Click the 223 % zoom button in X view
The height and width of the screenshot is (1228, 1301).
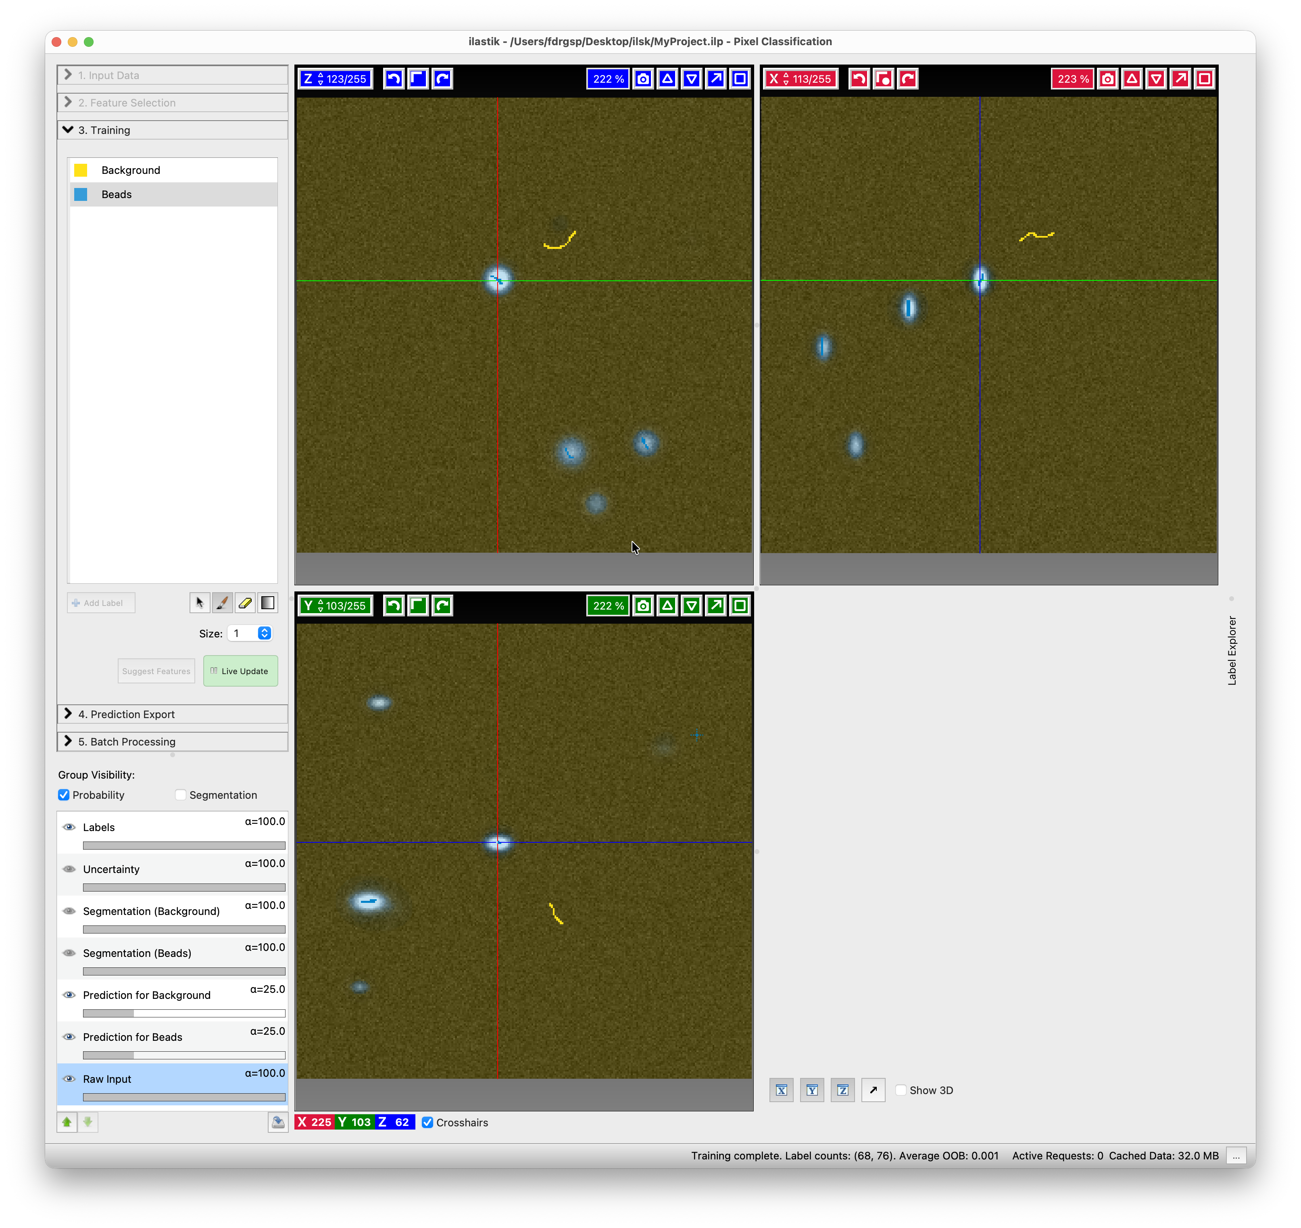(x=1073, y=79)
